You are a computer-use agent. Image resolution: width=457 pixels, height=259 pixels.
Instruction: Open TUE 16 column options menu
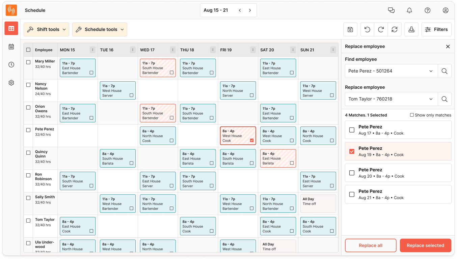133,50
